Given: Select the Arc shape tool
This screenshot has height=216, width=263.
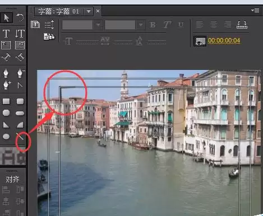Looking at the screenshot, I should coord(20,125).
